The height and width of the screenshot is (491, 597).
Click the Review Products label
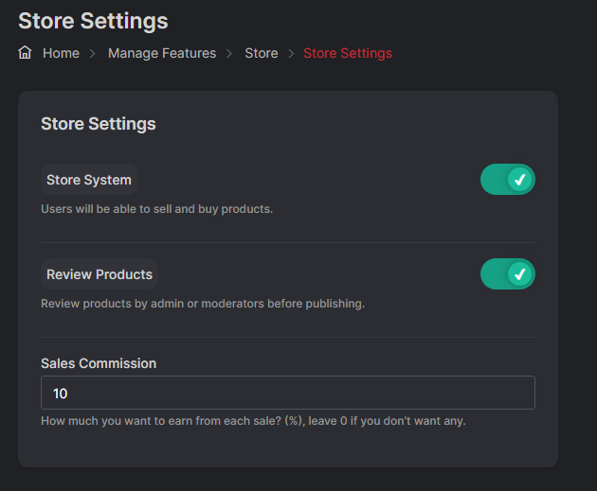pos(99,274)
